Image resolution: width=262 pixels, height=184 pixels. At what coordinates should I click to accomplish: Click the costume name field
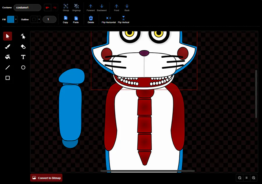tap(27, 8)
